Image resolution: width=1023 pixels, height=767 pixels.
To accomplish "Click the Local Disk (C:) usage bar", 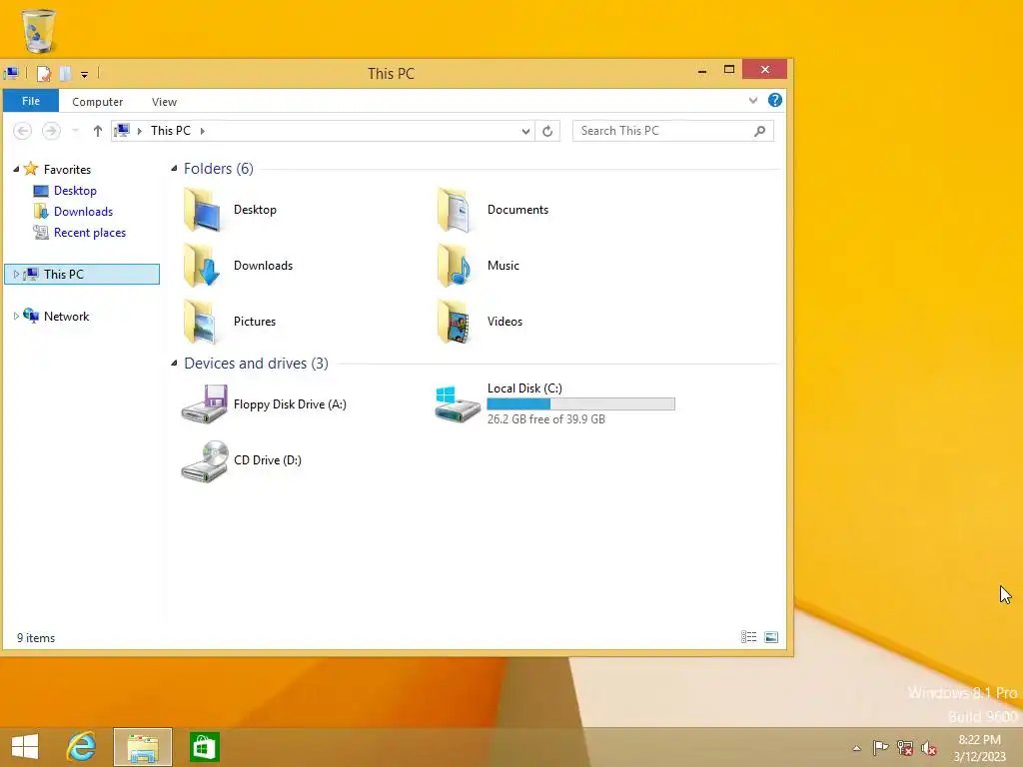I will click(x=580, y=404).
